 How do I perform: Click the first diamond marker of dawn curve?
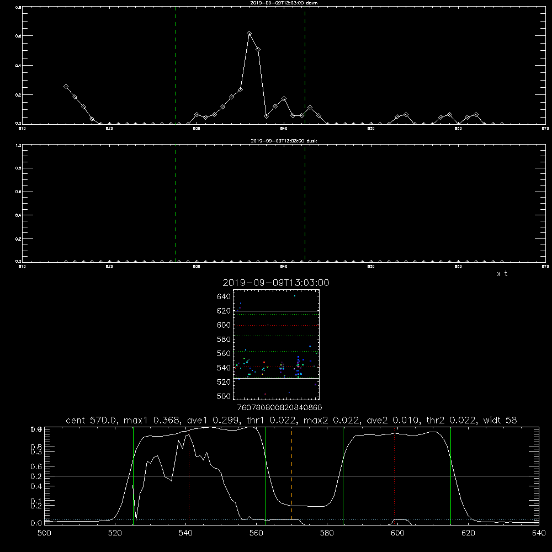click(x=66, y=86)
